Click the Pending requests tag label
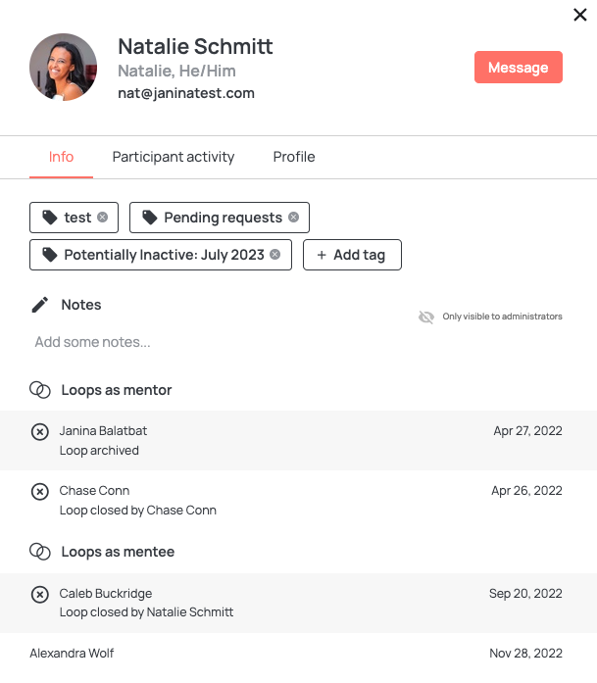Viewport: 597px width, 683px height. (224, 218)
